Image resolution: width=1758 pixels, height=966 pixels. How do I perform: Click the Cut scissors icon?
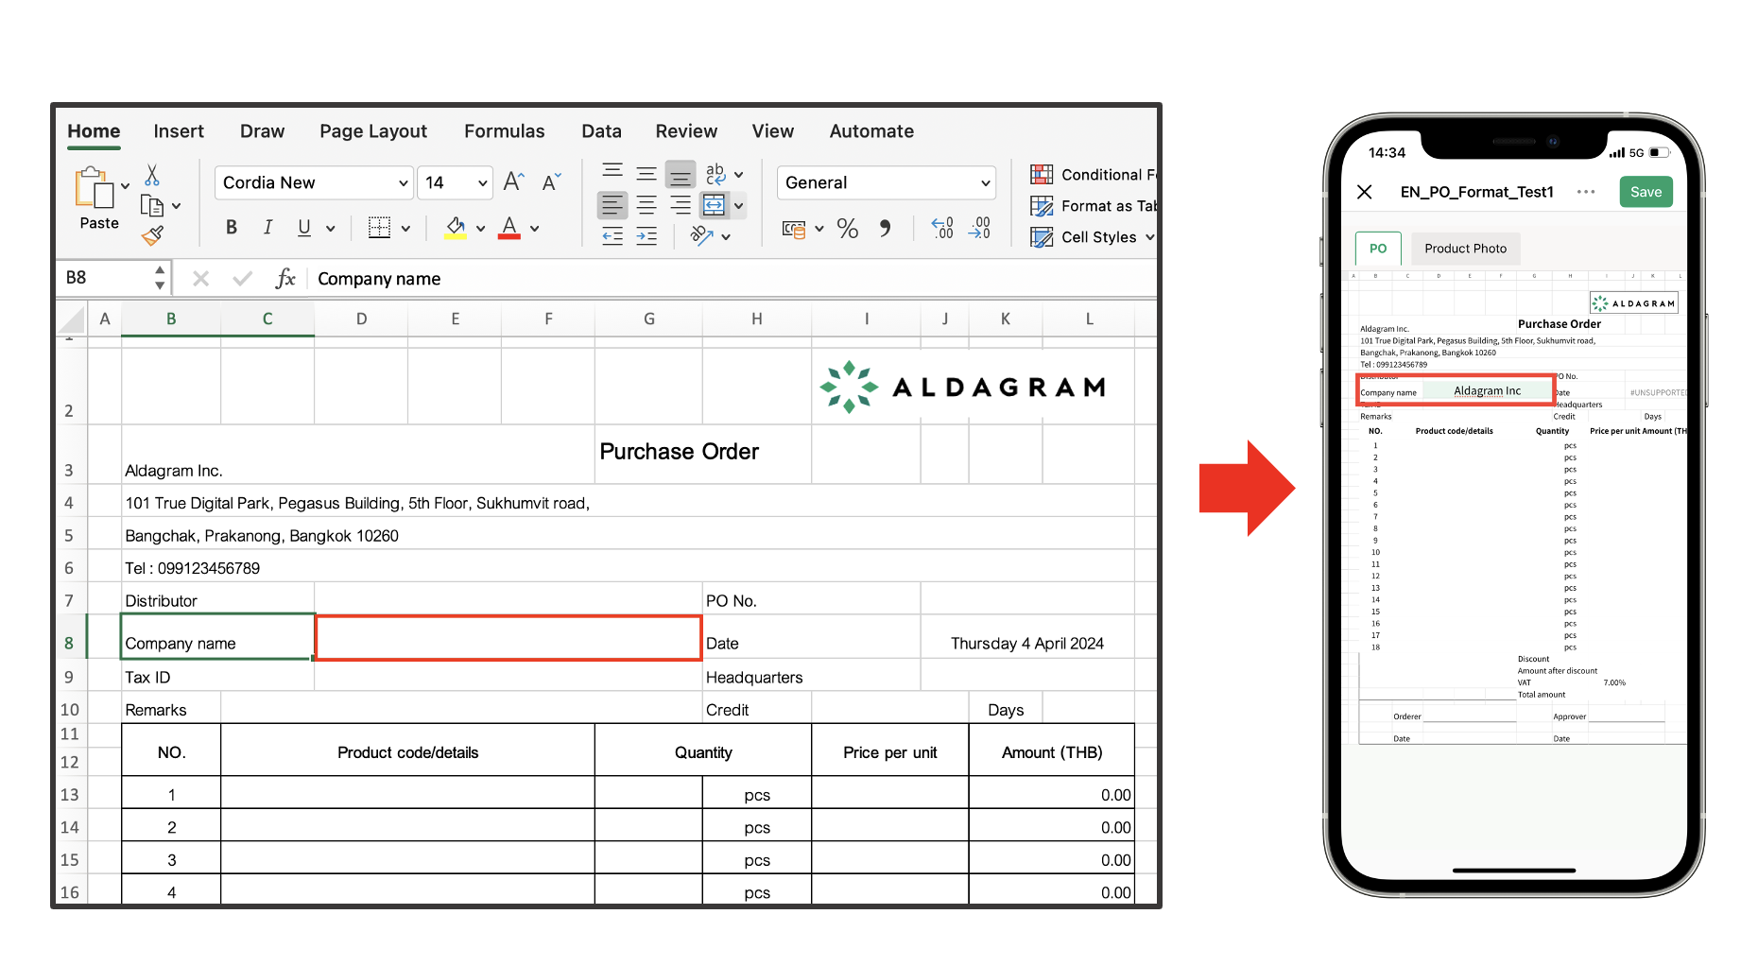point(152,176)
